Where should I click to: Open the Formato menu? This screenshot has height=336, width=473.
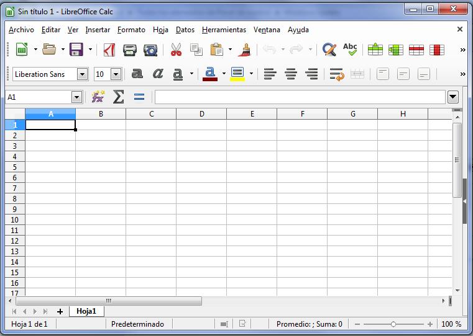coord(131,30)
